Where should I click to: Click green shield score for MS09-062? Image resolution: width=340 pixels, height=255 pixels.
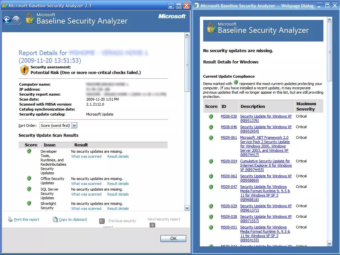tap(211, 177)
